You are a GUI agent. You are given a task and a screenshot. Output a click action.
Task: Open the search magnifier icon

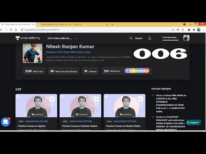click(131, 38)
